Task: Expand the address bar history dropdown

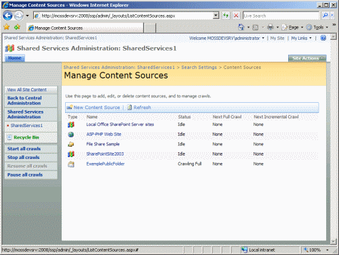Action: (216, 16)
